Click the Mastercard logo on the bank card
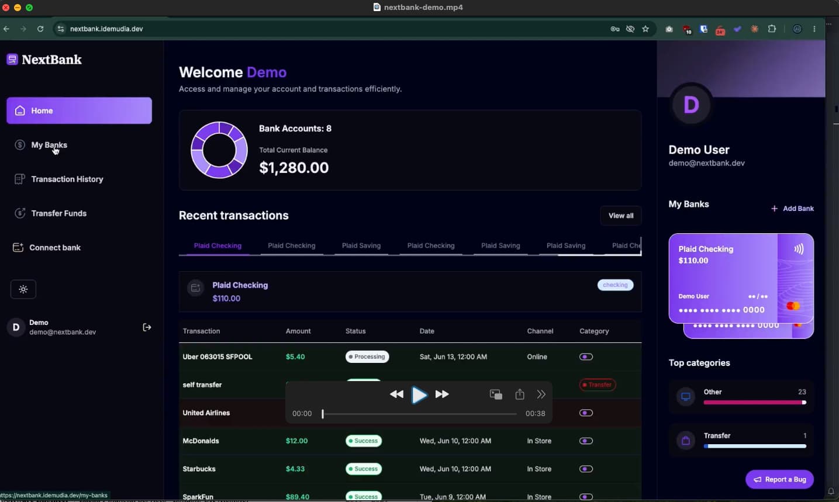This screenshot has width=839, height=502. pos(793,306)
